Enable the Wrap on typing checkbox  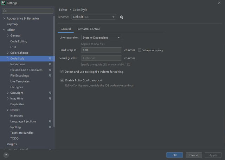coord(140,50)
